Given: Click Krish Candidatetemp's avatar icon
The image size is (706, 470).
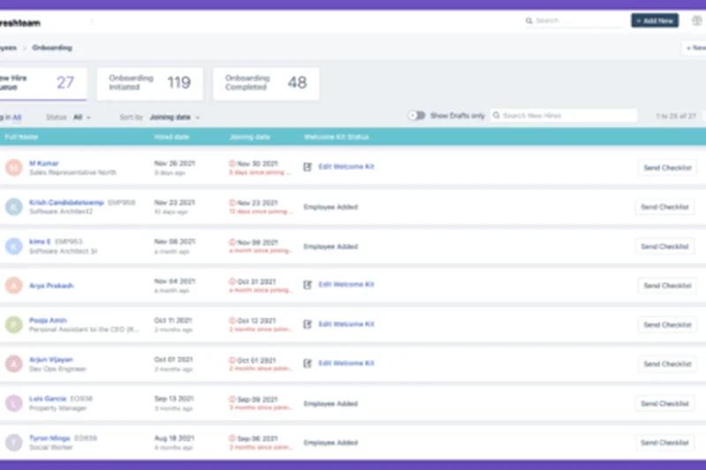Looking at the screenshot, I should 14,207.
